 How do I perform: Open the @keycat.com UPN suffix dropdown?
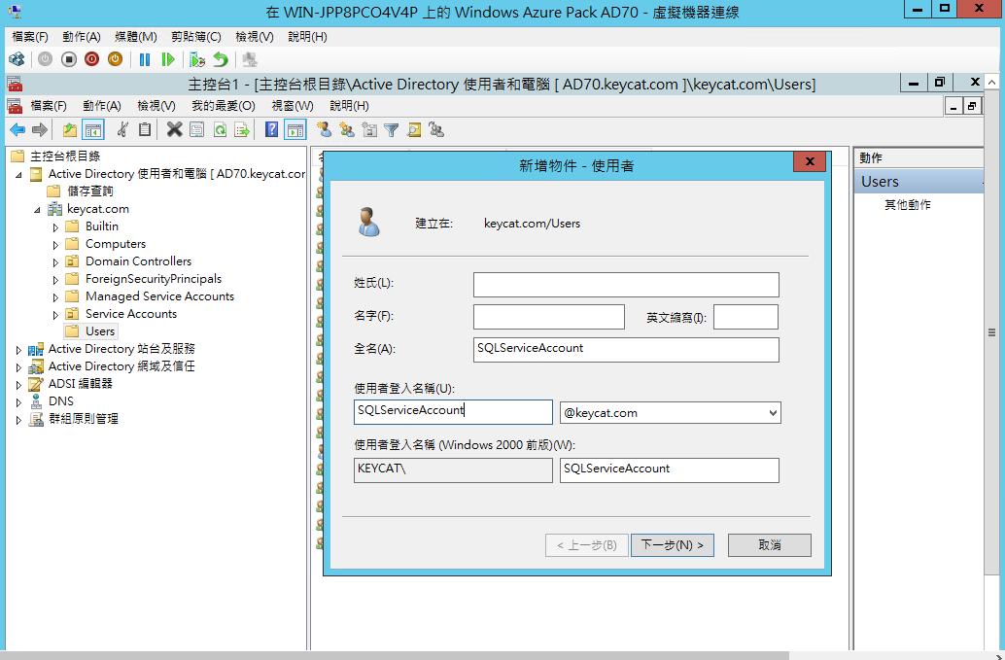(x=773, y=413)
